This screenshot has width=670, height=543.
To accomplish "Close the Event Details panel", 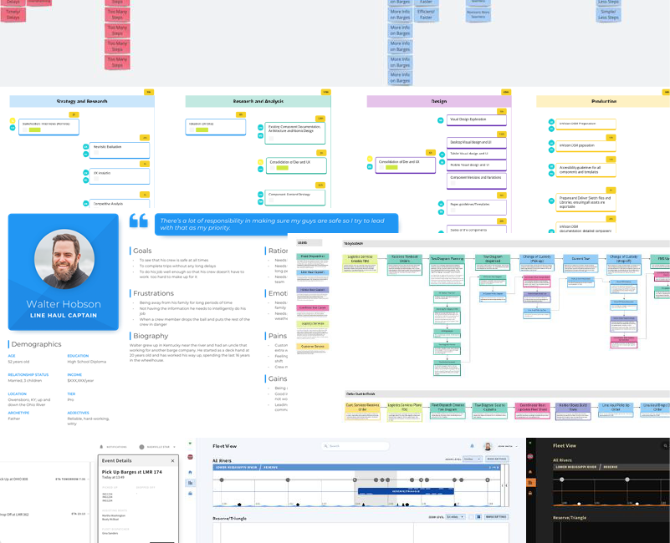I will tap(172, 460).
